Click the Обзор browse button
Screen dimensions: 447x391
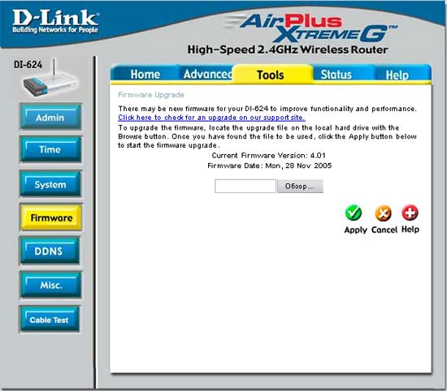tap(300, 186)
